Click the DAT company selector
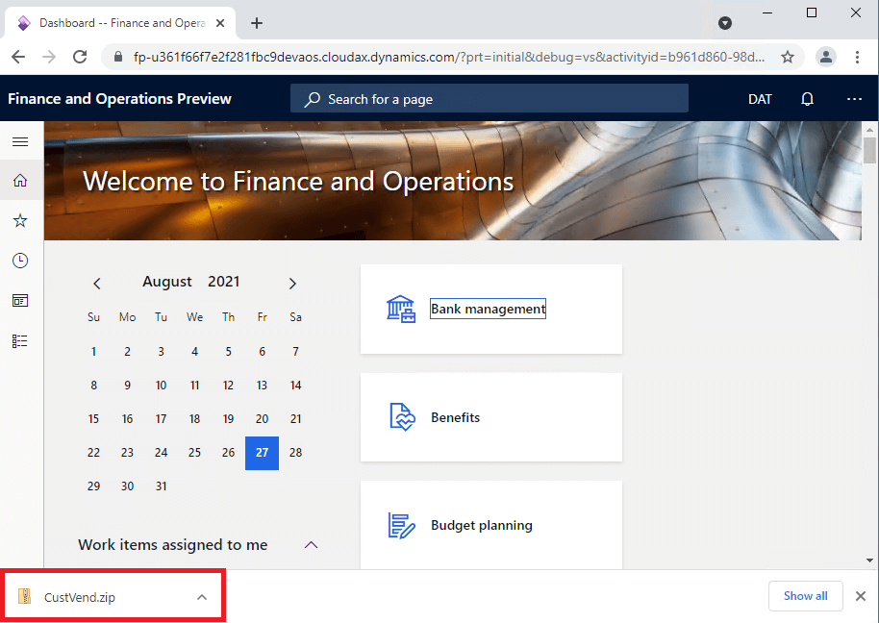Image resolution: width=879 pixels, height=623 pixels. coord(760,99)
